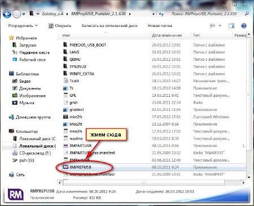Select the grubinst application icon
254x206 pixels.
point(65,110)
